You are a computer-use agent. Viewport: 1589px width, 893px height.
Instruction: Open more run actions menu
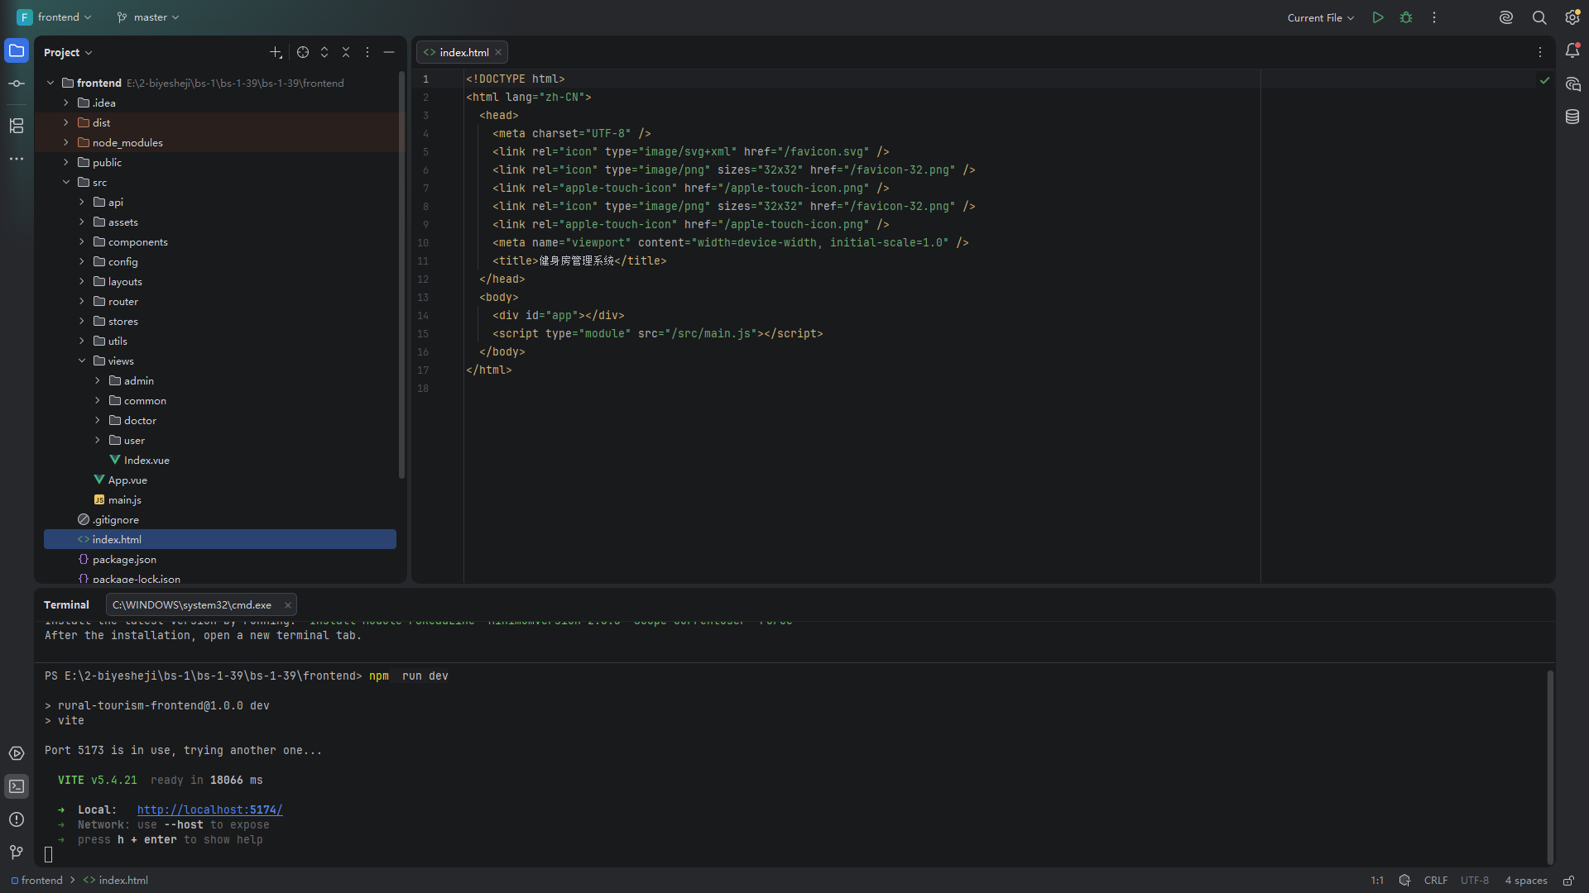click(1434, 17)
